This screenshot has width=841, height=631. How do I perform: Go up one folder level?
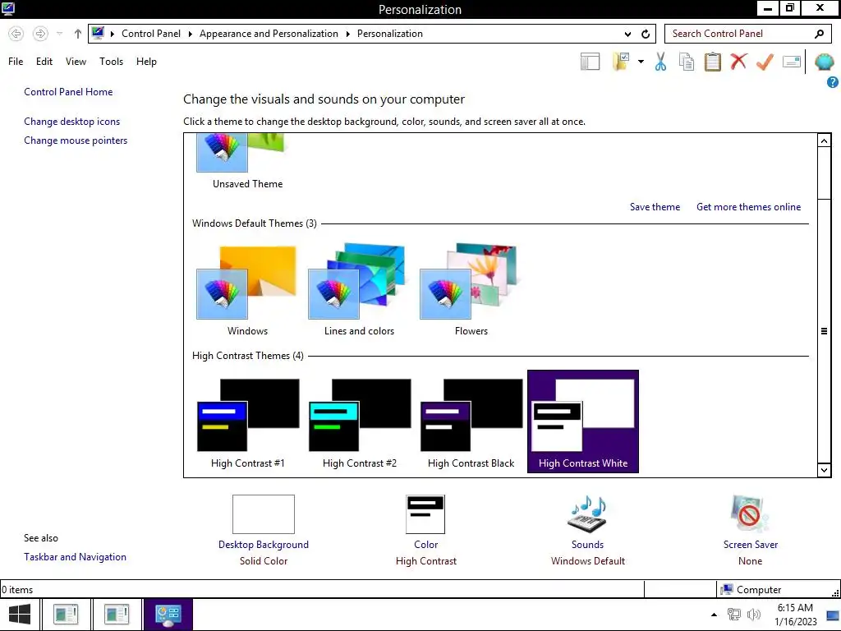click(x=78, y=34)
